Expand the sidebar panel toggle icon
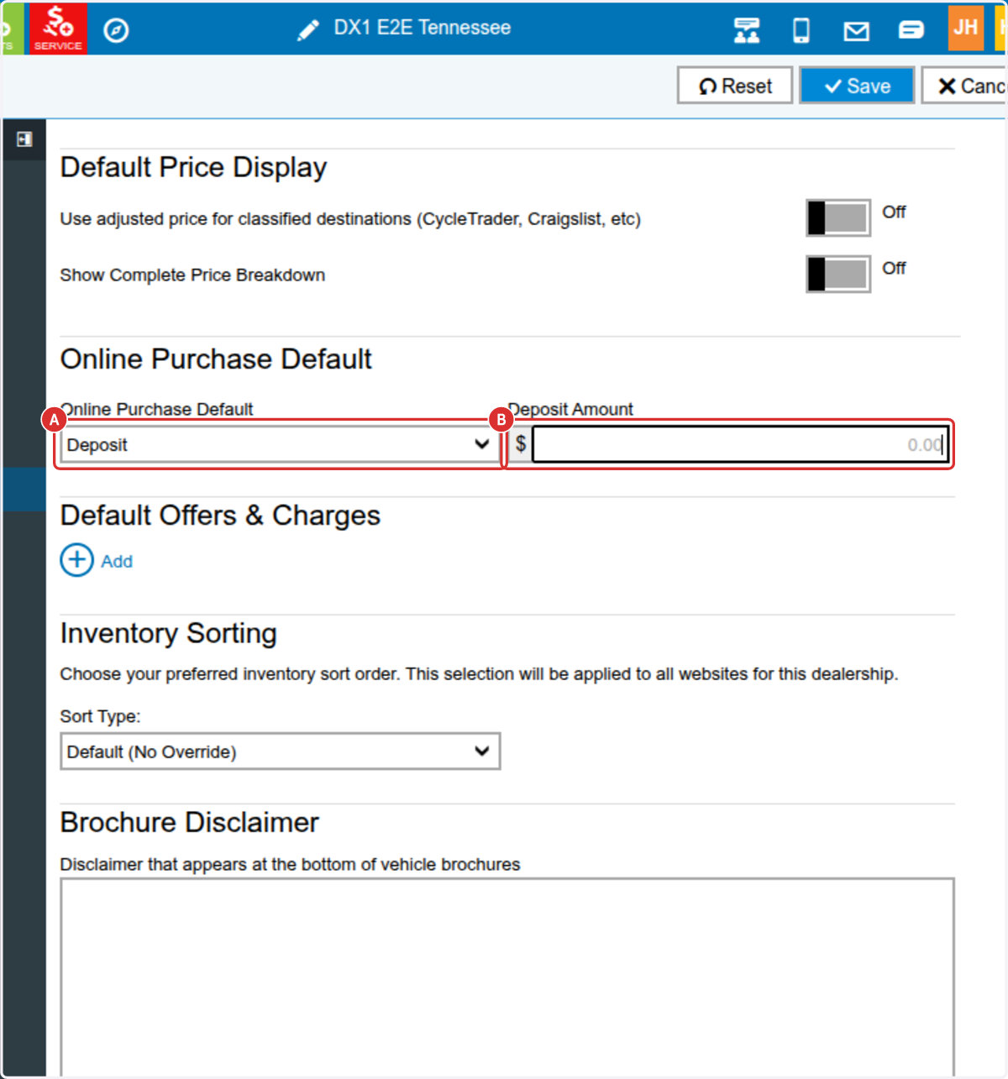 [24, 139]
